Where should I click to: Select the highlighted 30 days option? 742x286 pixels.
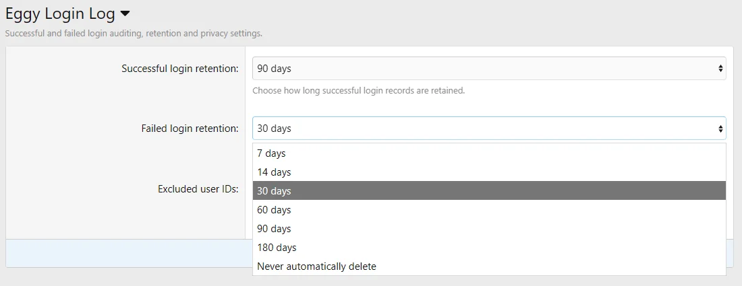click(489, 190)
